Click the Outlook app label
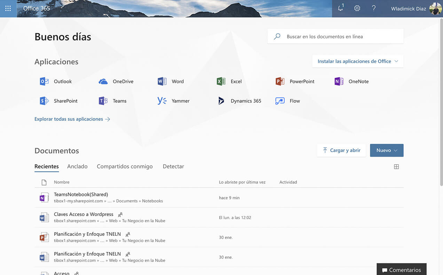The width and height of the screenshot is (443, 275). pos(63,81)
